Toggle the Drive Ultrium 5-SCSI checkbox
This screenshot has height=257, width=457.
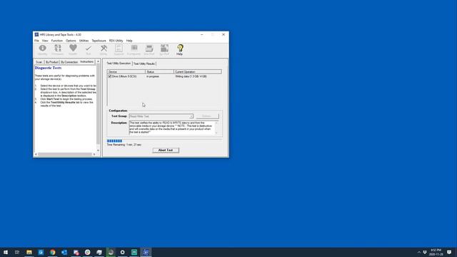[x=110, y=76]
